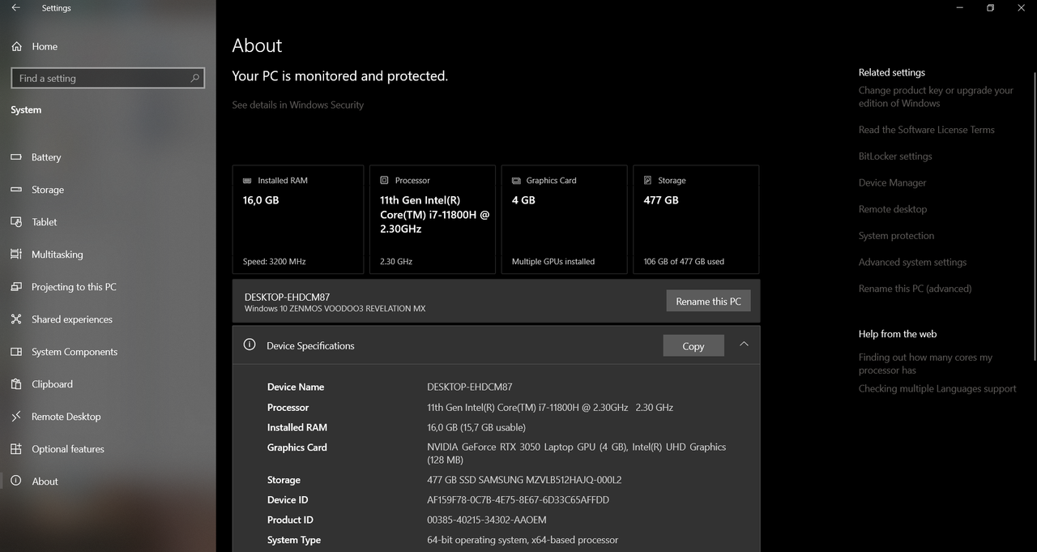Open BitLocker settings link
This screenshot has width=1037, height=552.
[894, 156]
